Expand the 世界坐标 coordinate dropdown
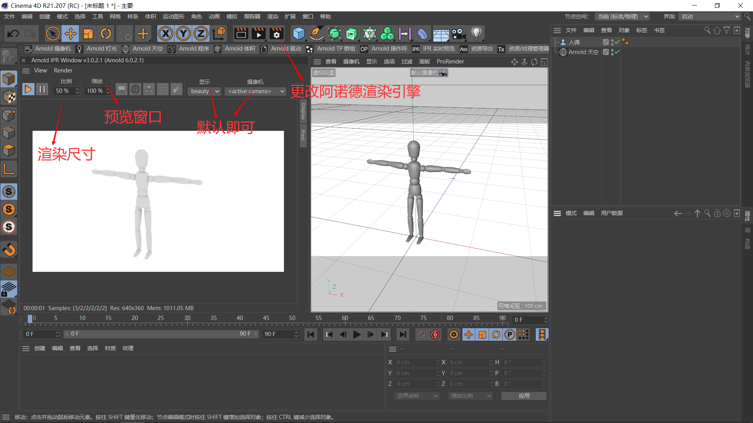The image size is (753, 423). 417,396
